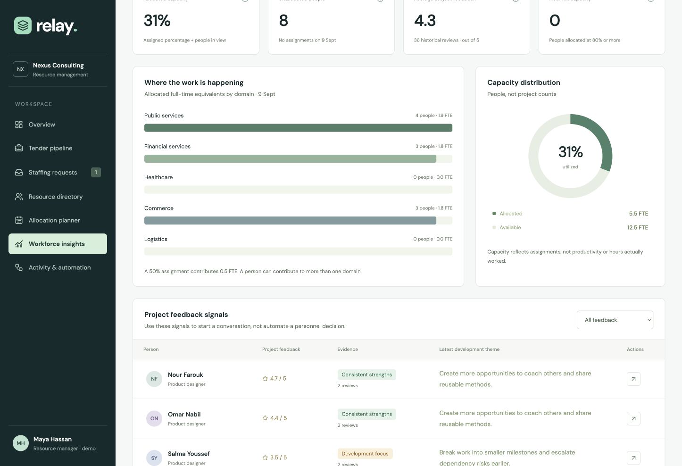Click the NF avatar for Nour Farouk
This screenshot has width=682, height=466.
154,379
